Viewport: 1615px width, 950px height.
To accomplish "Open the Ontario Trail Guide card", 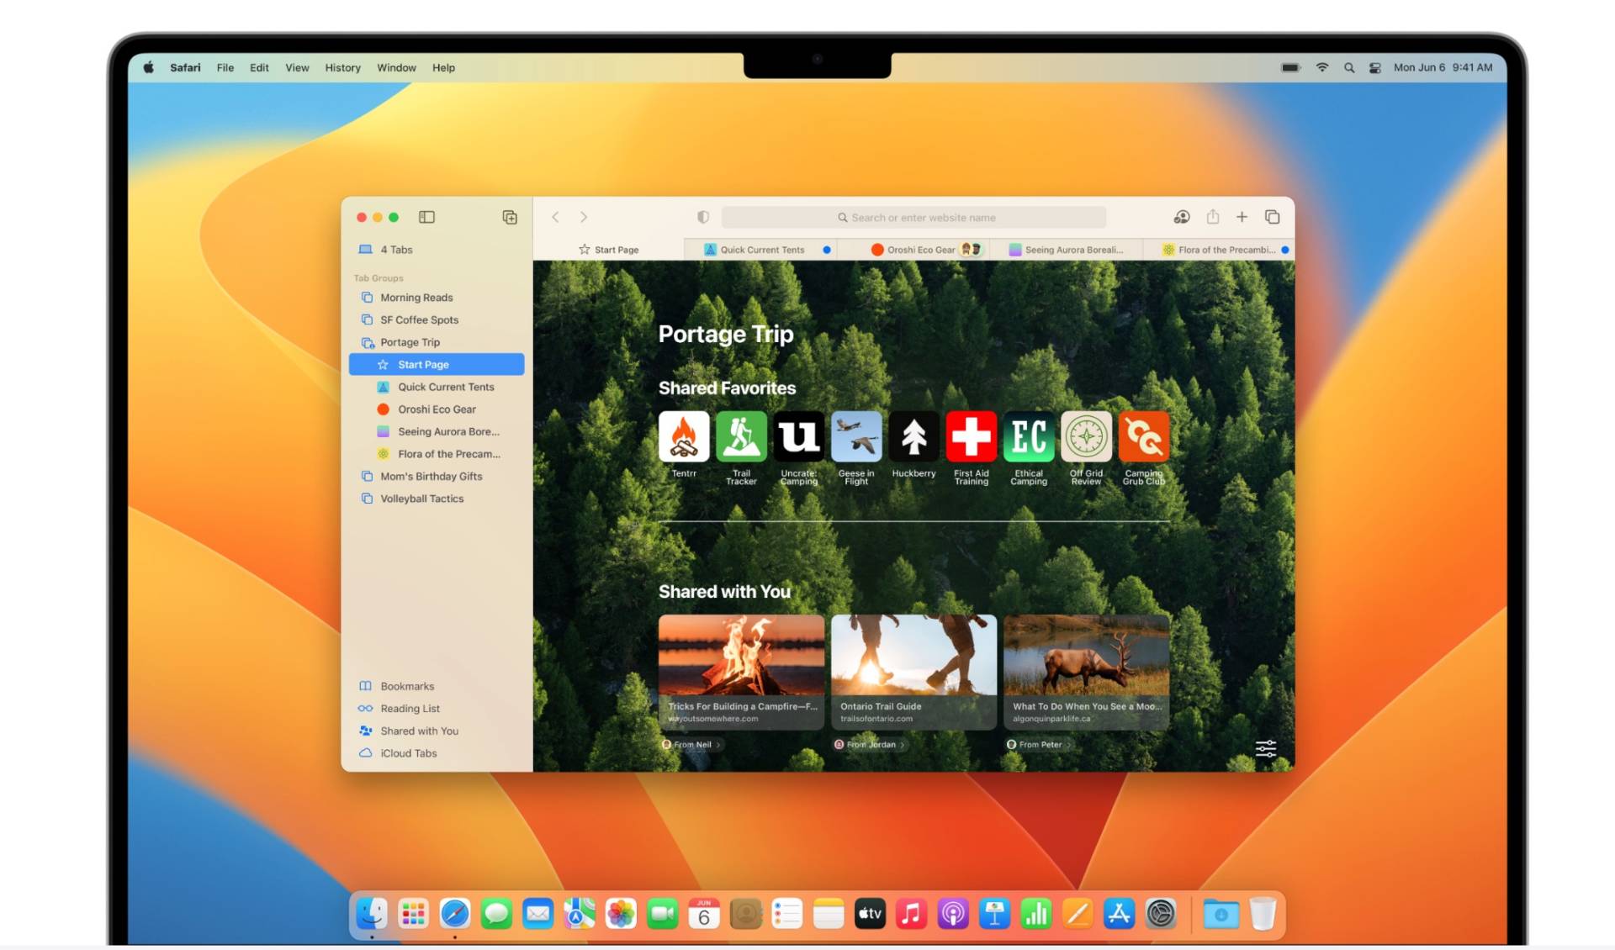I will pyautogui.click(x=913, y=672).
